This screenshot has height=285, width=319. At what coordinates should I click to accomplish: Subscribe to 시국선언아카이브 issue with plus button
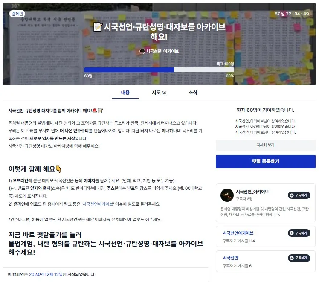[x=299, y=233]
